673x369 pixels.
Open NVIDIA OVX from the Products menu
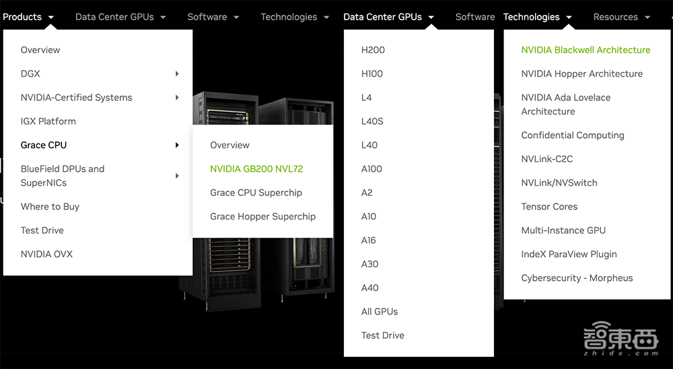click(46, 254)
